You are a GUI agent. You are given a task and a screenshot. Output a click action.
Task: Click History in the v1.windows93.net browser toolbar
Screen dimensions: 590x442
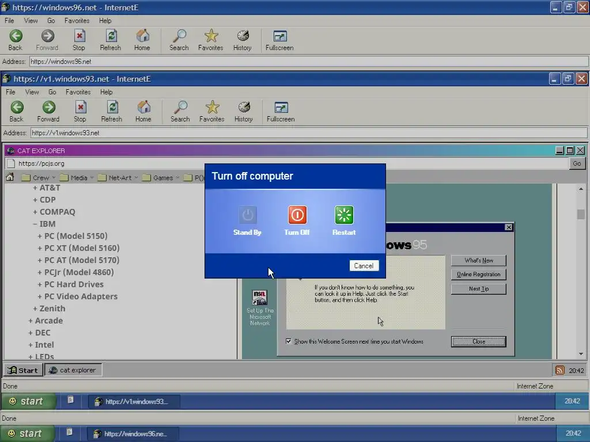(244, 111)
